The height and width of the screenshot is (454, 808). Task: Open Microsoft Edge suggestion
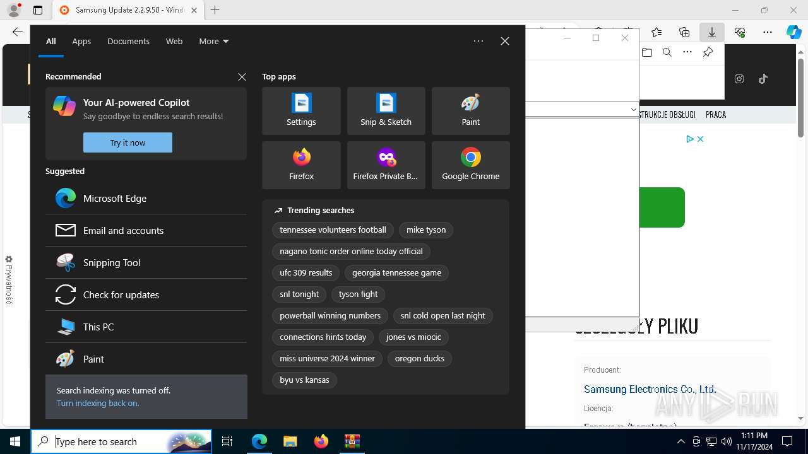[x=146, y=198]
